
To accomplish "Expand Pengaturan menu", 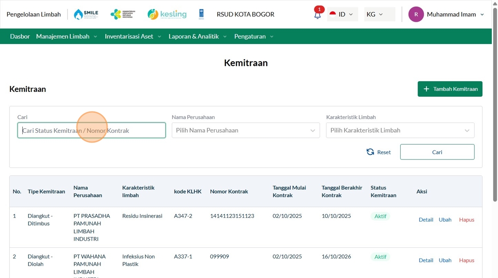I will (254, 36).
